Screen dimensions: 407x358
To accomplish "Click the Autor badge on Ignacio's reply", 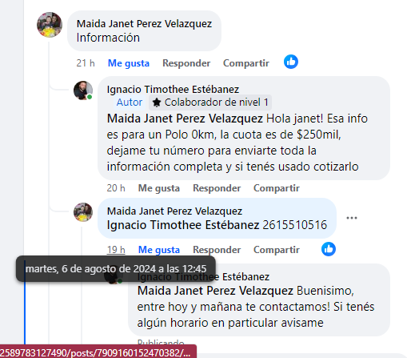I will click(x=130, y=103).
